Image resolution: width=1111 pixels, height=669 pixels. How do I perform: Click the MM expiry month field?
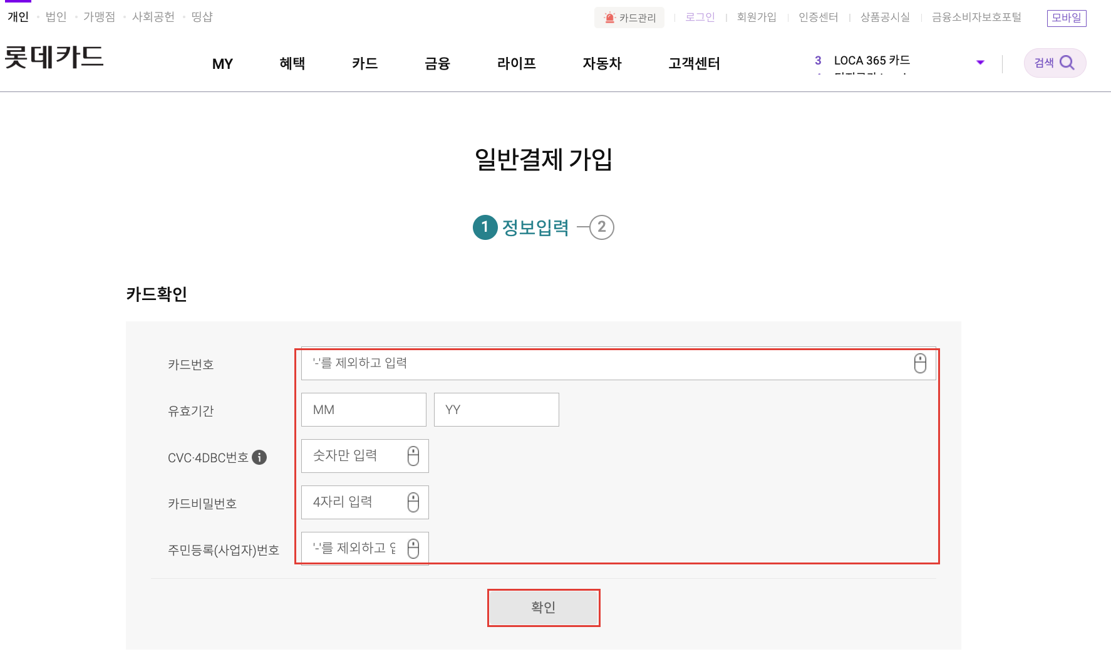(364, 410)
